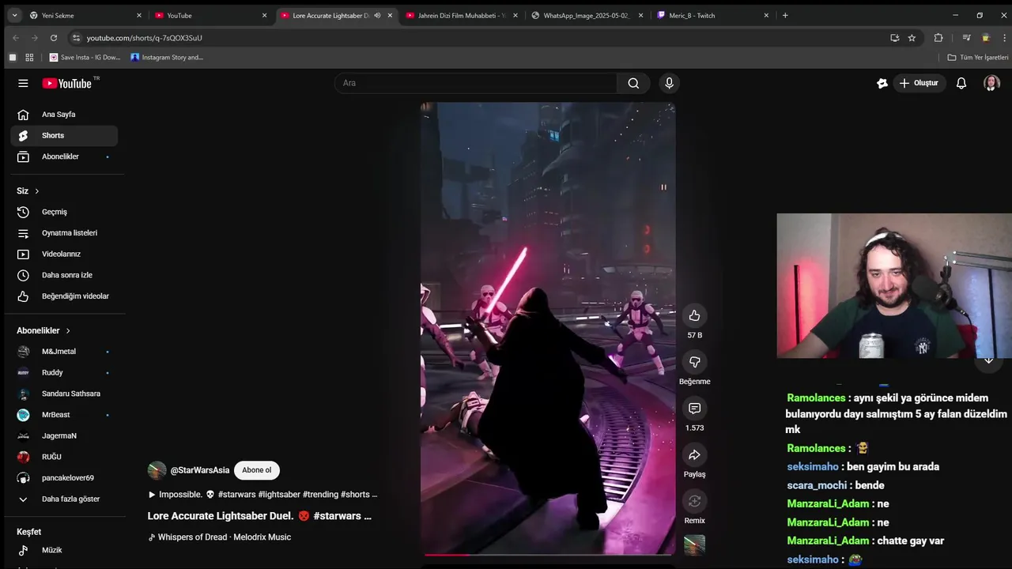Open Ana Sayfa in sidebar
The width and height of the screenshot is (1012, 569).
pos(64,115)
